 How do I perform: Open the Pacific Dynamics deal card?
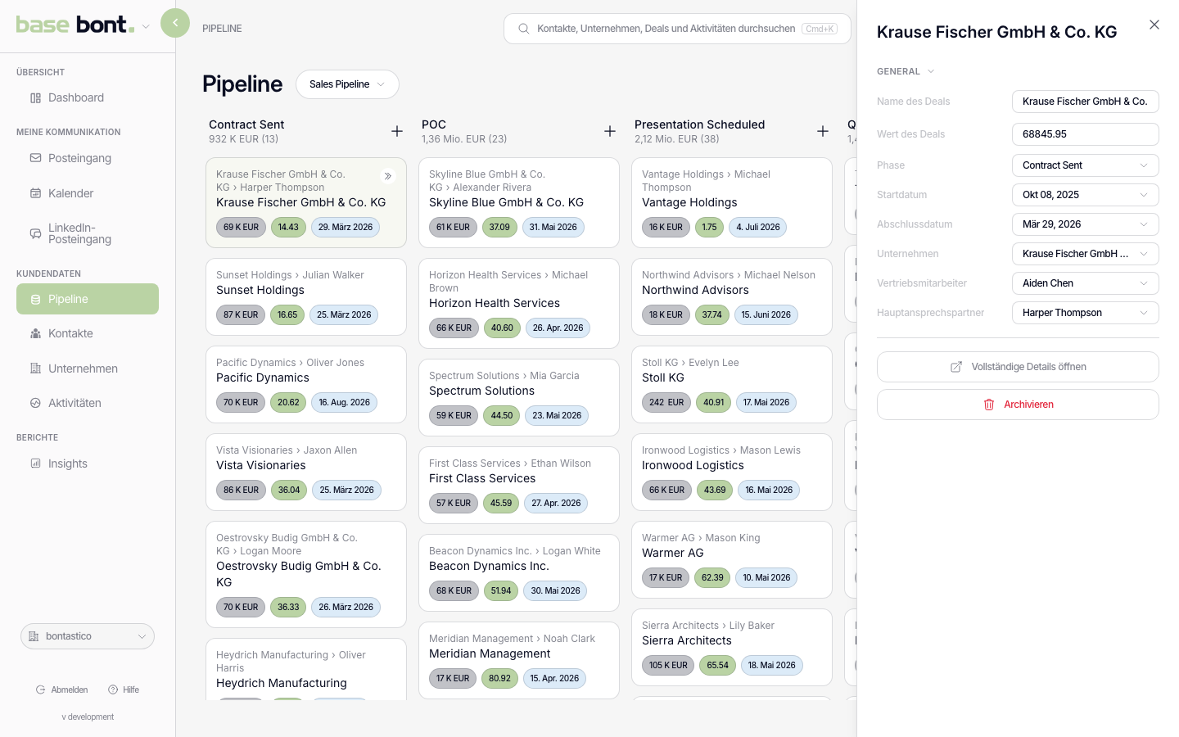[306, 384]
